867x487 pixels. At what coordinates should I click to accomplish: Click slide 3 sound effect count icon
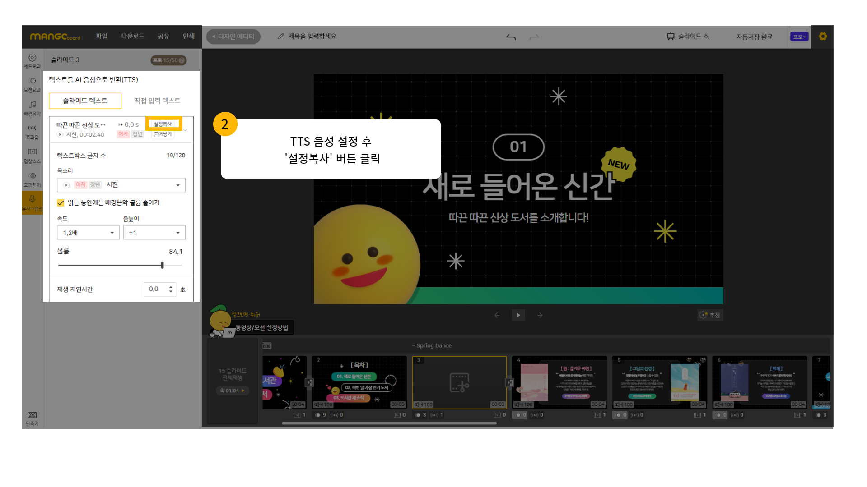(x=437, y=415)
